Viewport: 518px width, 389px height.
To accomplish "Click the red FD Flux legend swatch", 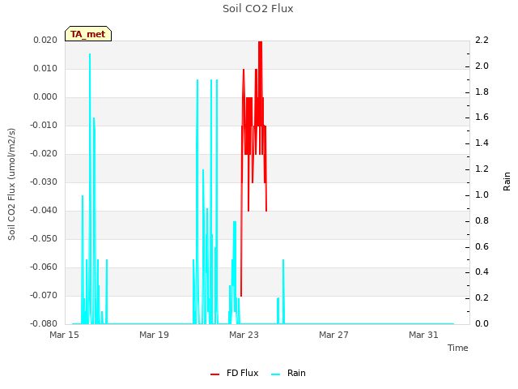I will (x=214, y=374).
